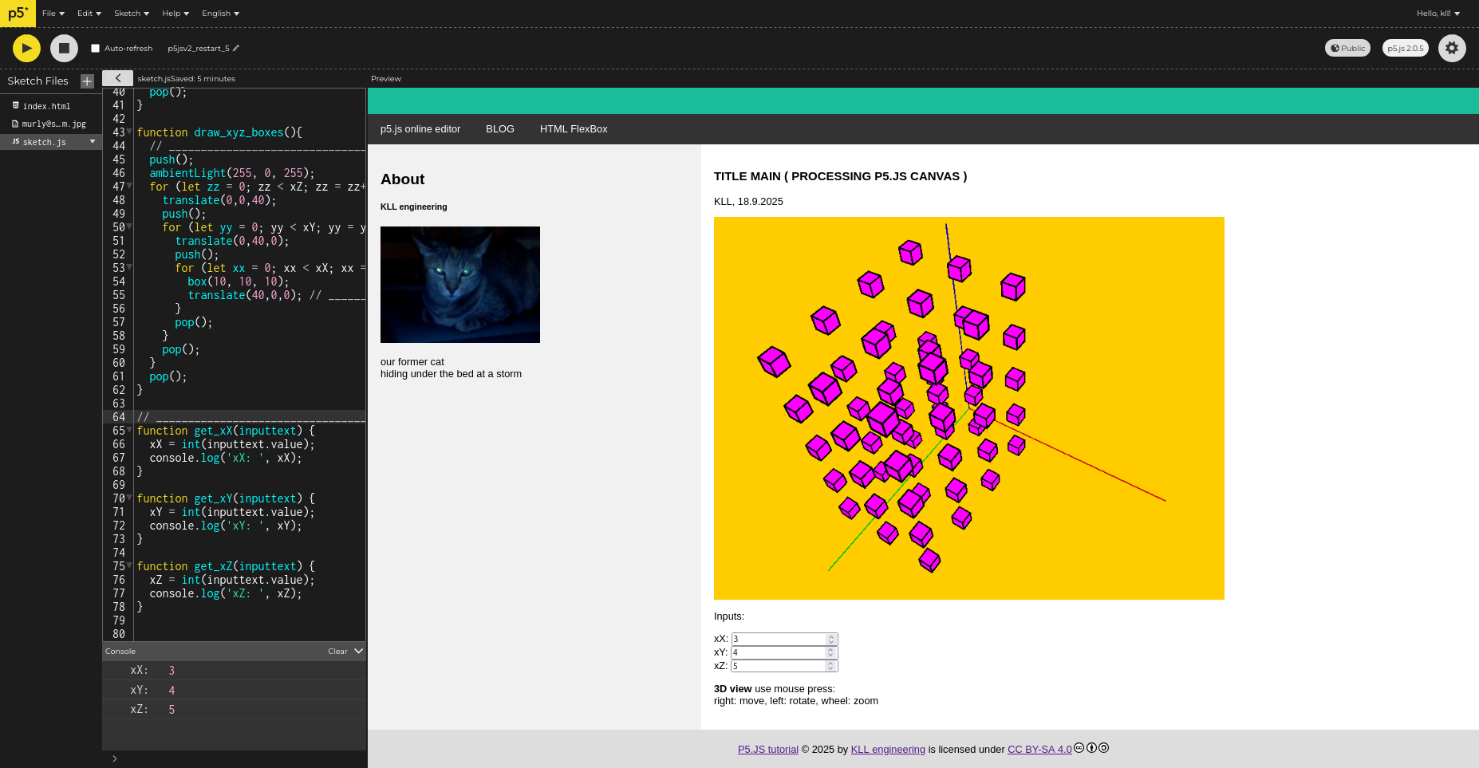Open the p5.js 2.0.5 version selector
This screenshot has width=1479, height=768.
click(1405, 48)
